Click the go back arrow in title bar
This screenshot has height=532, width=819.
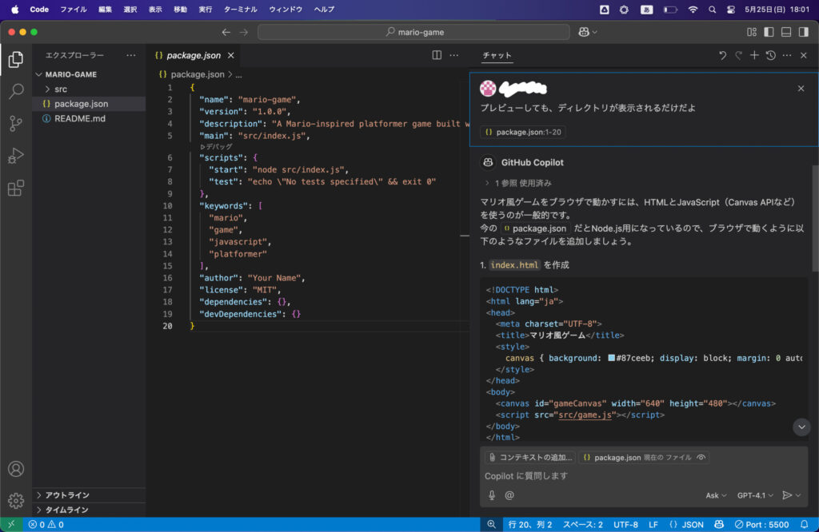pyautogui.click(x=226, y=32)
